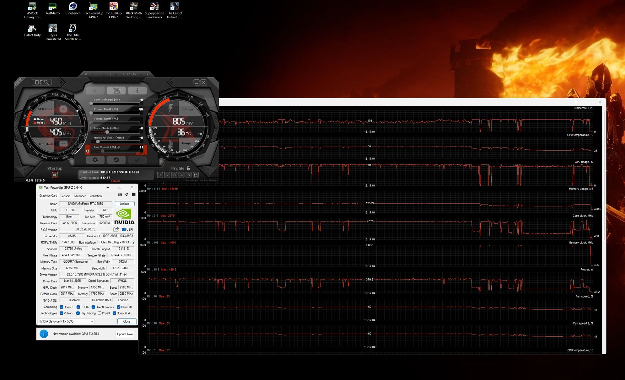Select Afterburner profile slot 2
This screenshot has width=625, height=380.
[x=167, y=175]
